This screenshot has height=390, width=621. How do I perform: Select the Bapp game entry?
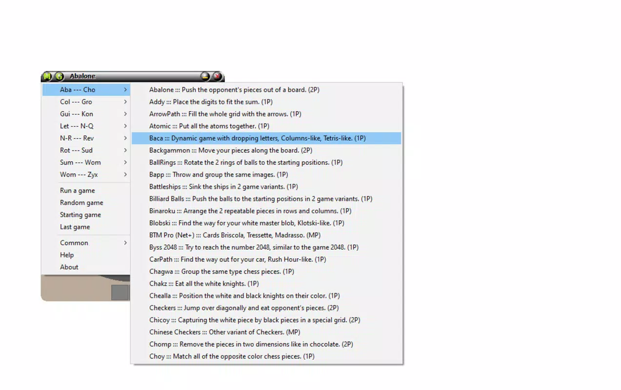tap(266, 175)
